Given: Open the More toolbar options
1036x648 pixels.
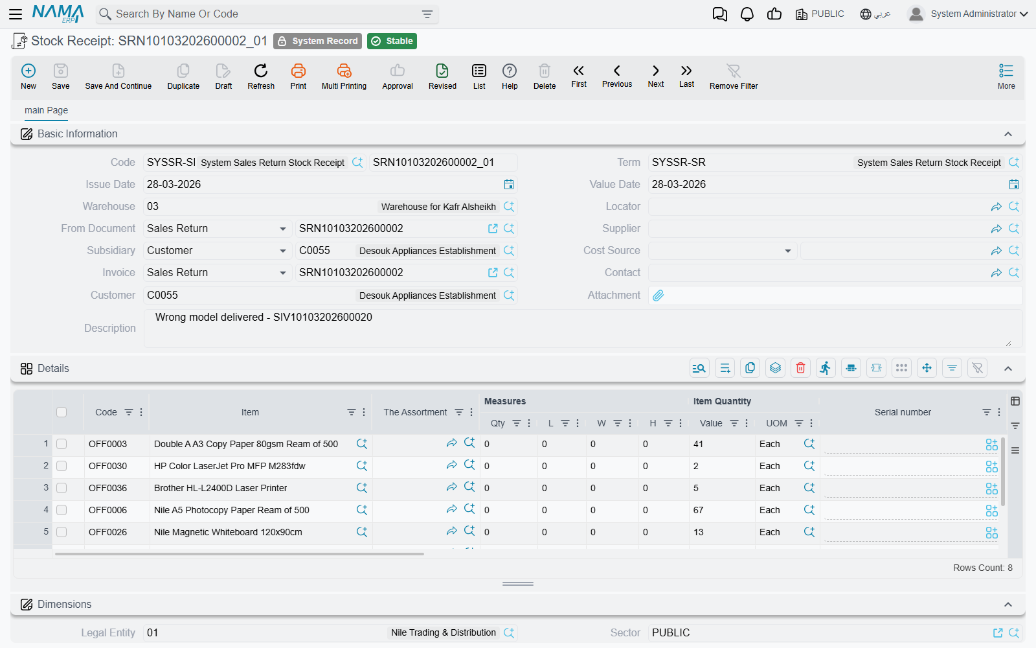Looking at the screenshot, I should click(1006, 76).
